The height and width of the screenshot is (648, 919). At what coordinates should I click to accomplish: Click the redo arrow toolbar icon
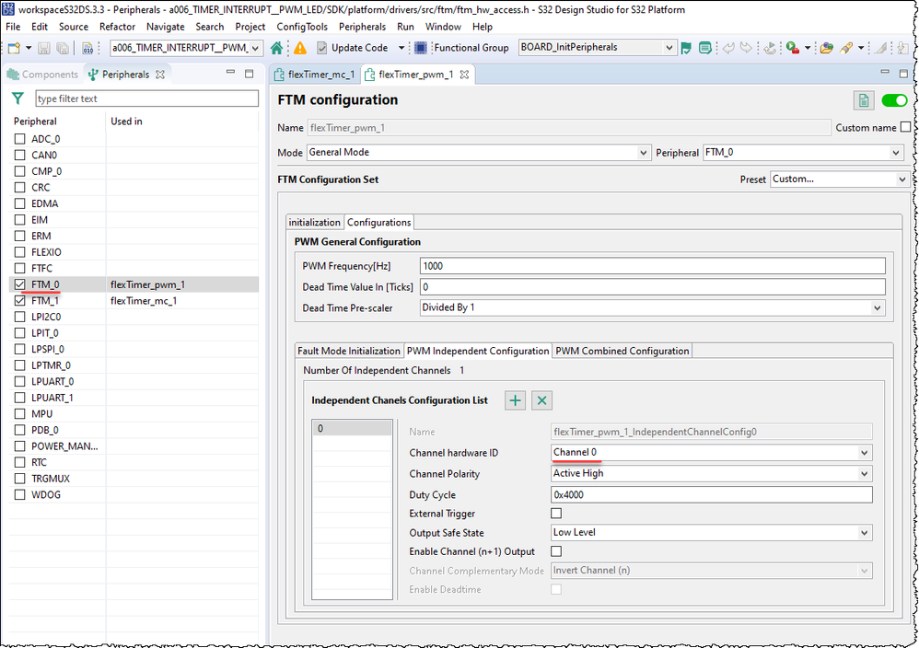pos(746,48)
